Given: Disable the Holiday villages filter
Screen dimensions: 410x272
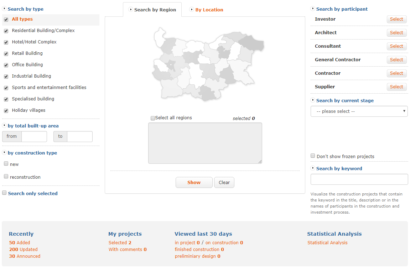Looking at the screenshot, I should 6,110.
